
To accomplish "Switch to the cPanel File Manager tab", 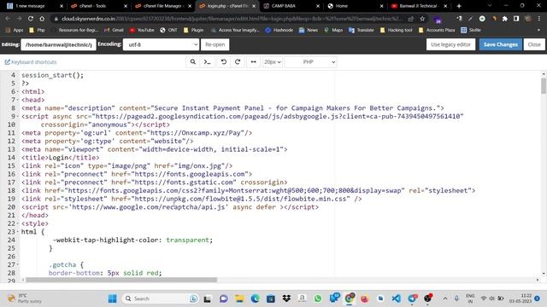I will click(x=163, y=6).
